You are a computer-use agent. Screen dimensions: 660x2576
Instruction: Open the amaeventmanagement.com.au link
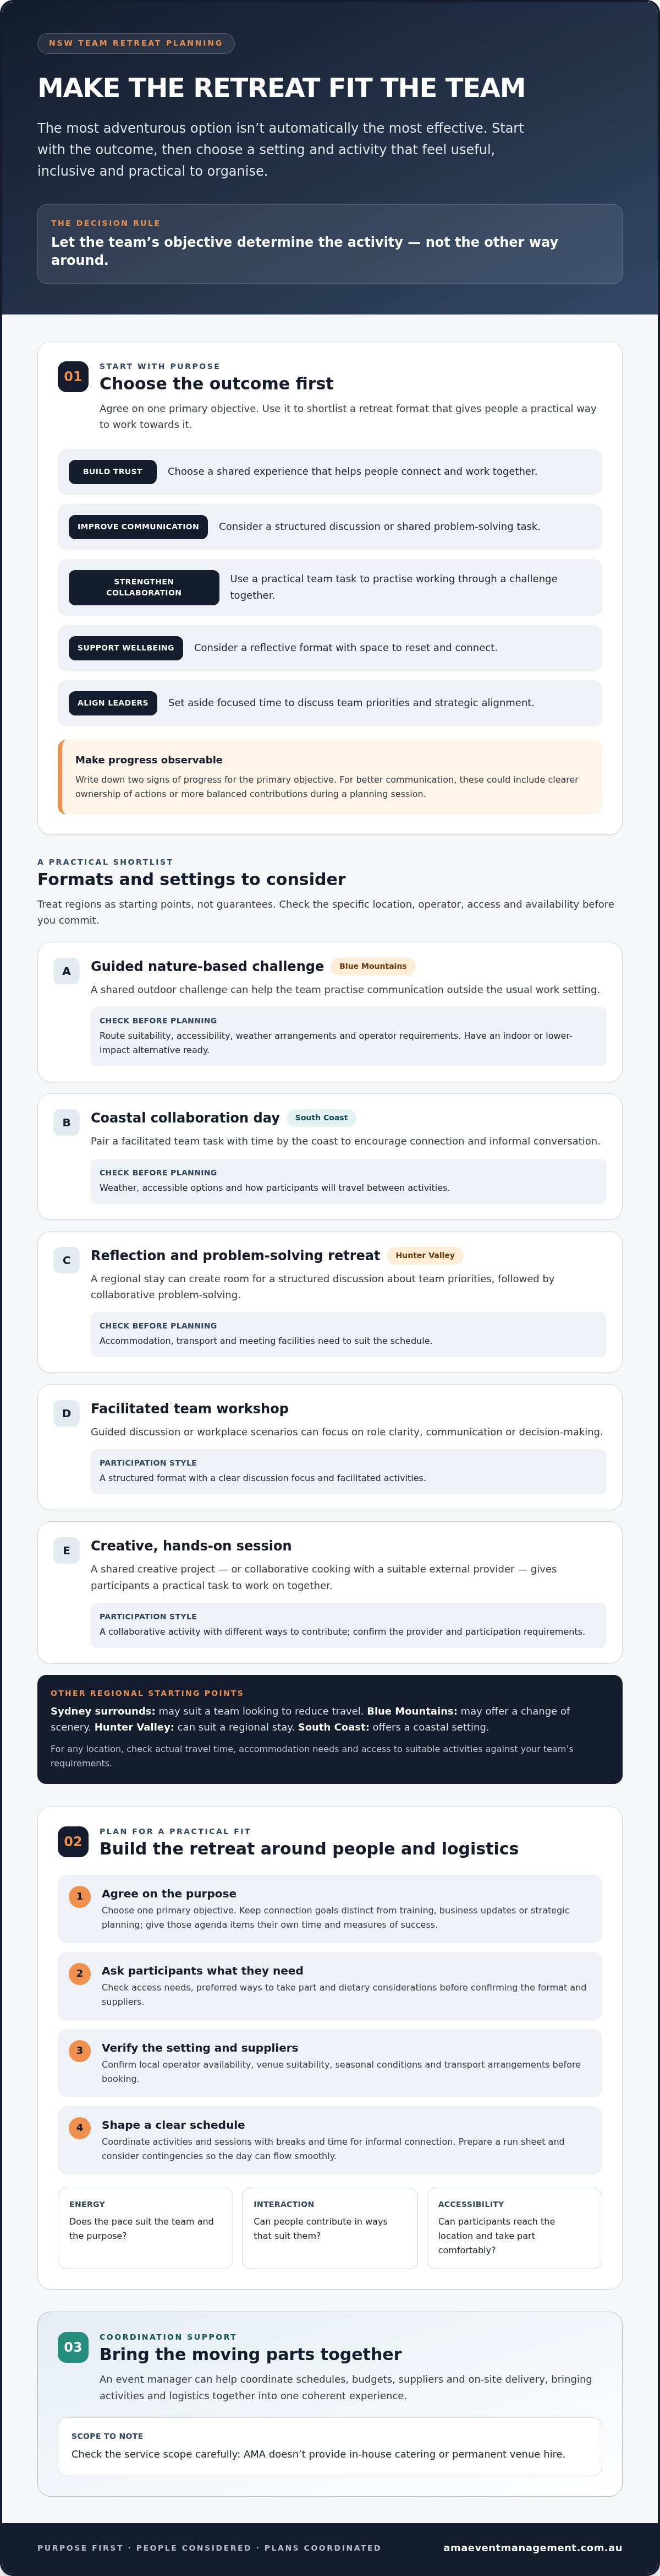(532, 2547)
